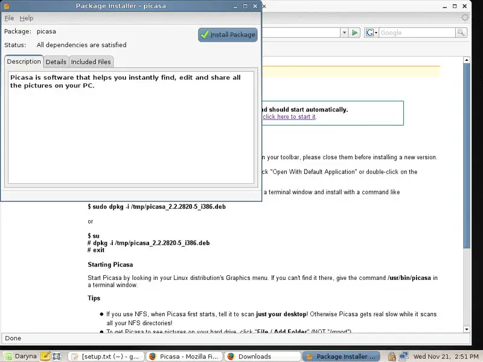This screenshot has width=483, height=362.
Task: Open the clock showing Wed Nov 21, 2:51 PM
Action: click(446, 357)
